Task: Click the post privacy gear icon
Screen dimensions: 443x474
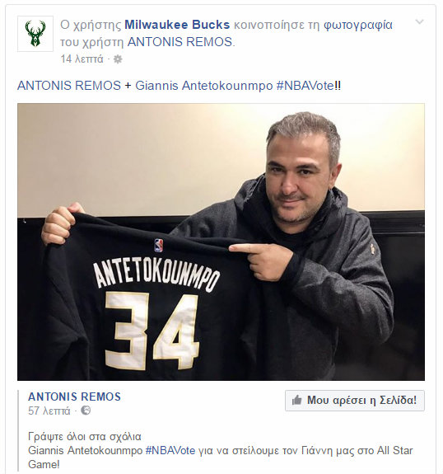Action: (118, 59)
